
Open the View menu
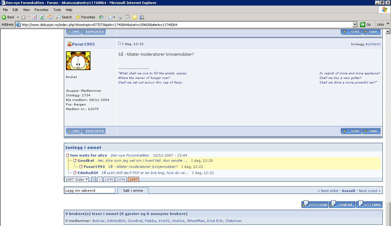[x=26, y=10]
